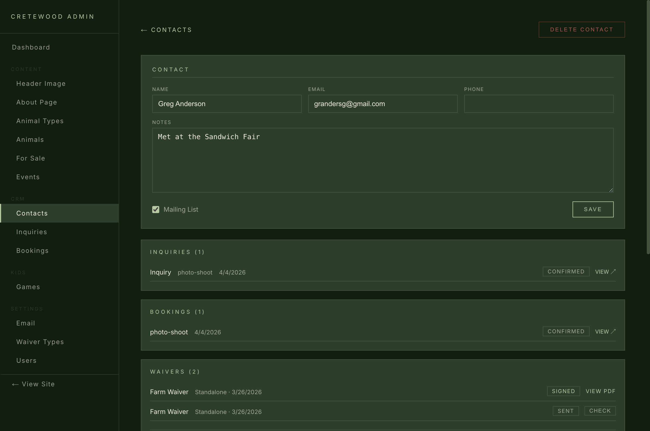Navigate to the Dashboard
Image resolution: width=650 pixels, height=431 pixels.
pyautogui.click(x=31, y=47)
